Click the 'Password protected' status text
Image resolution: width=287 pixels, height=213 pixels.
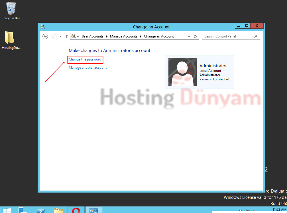tap(214, 79)
